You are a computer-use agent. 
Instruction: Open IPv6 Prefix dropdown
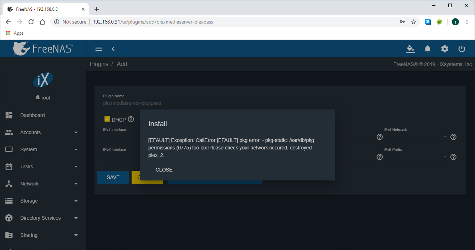coord(415,157)
